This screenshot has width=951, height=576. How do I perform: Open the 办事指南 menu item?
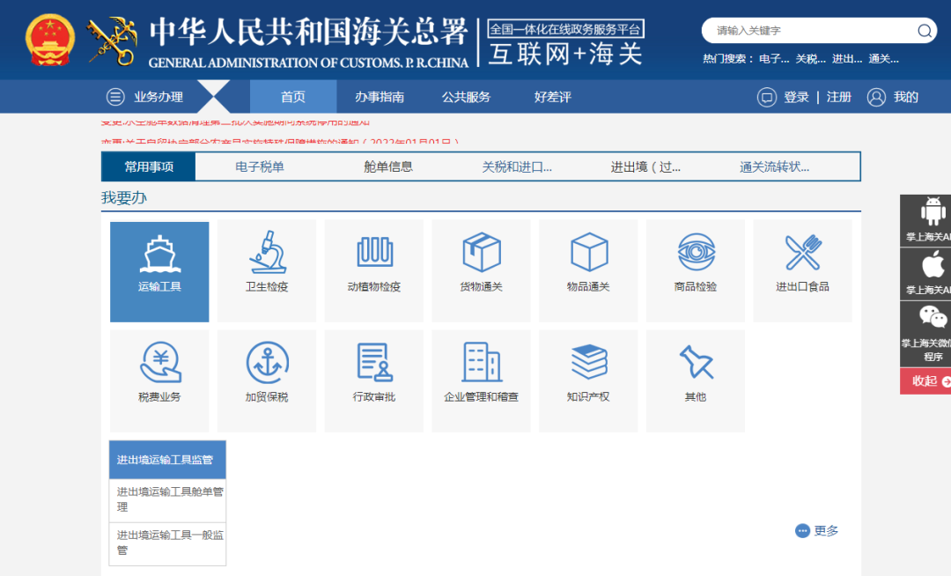tap(384, 97)
